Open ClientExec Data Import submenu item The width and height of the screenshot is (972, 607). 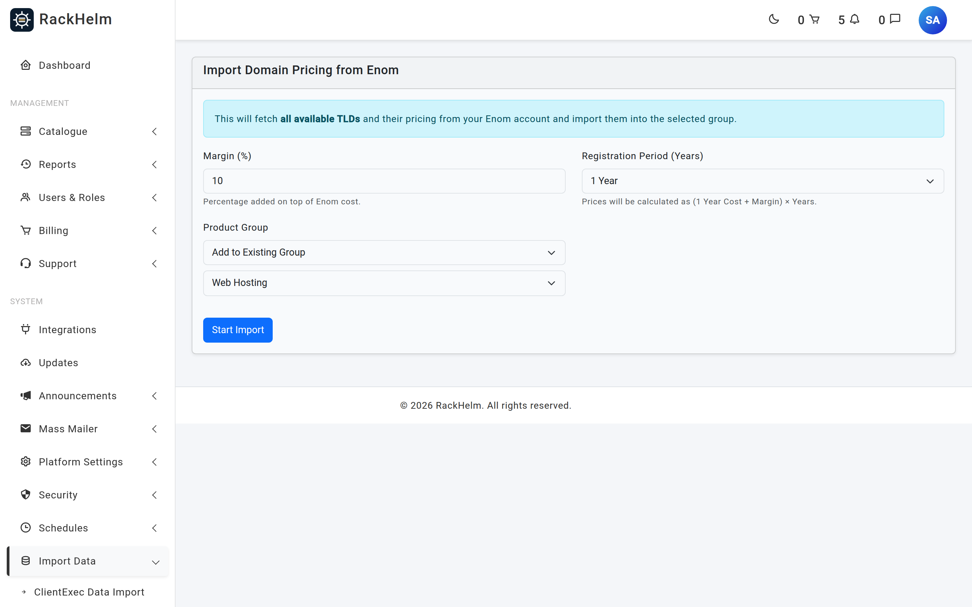(x=89, y=592)
